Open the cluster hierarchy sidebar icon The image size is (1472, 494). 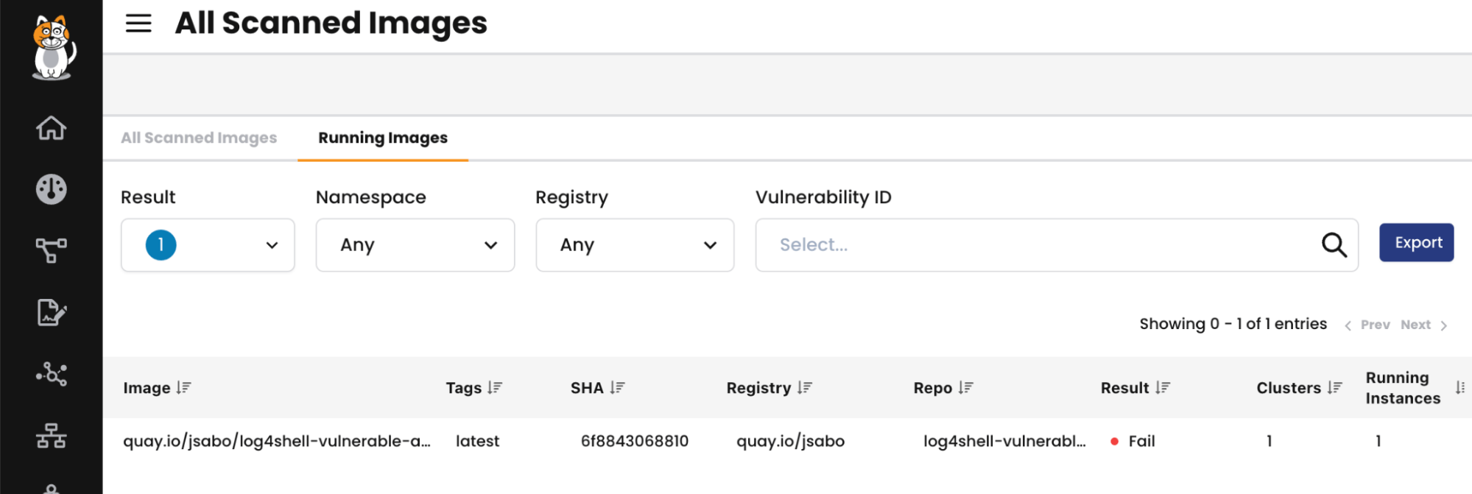point(52,436)
